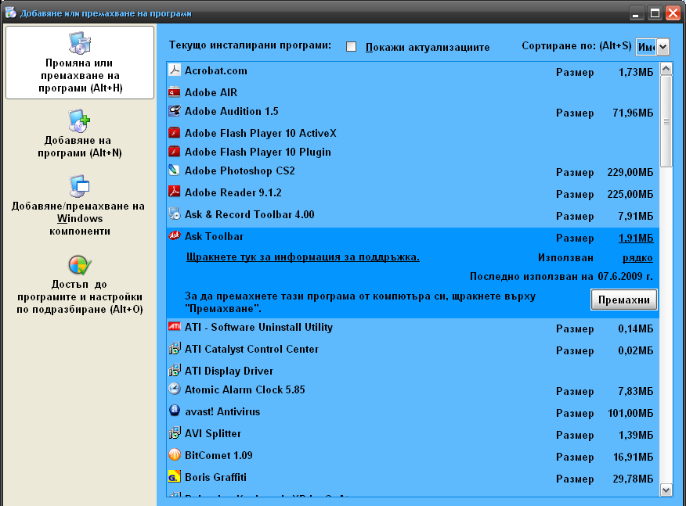
Task: Select Adobe Reader 9.1.2 entry
Action: click(x=413, y=192)
